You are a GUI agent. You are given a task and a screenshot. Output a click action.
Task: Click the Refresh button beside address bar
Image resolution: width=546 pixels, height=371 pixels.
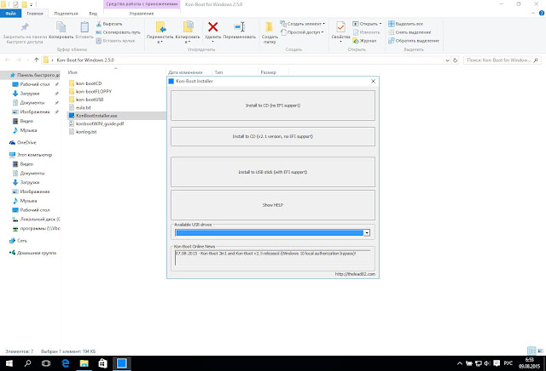pyautogui.click(x=455, y=60)
